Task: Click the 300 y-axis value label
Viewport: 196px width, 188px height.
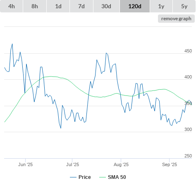Action: click(188, 129)
